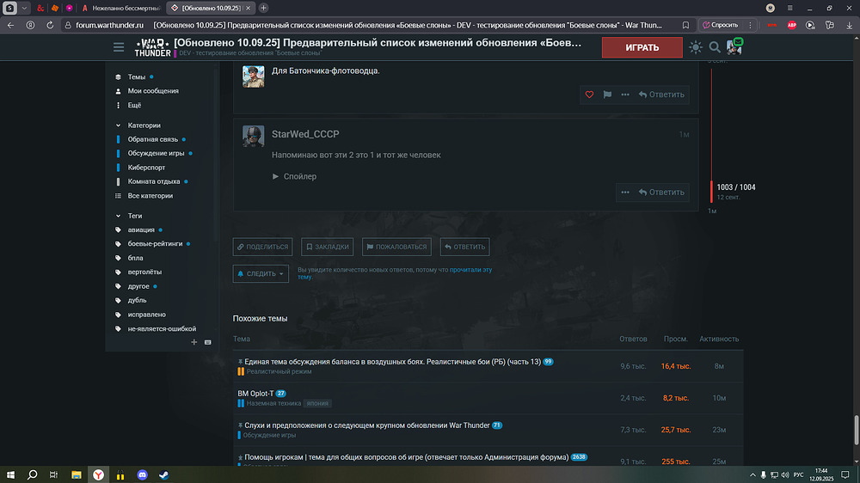
Task: Select the боевые-рейтинги tag
Action: click(x=155, y=243)
